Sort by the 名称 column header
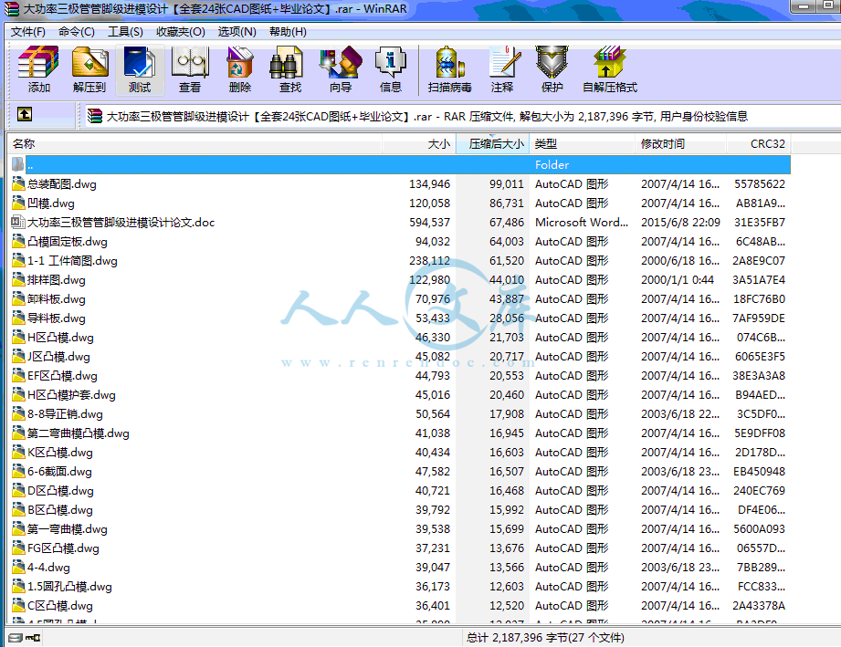The width and height of the screenshot is (841, 647). (x=194, y=143)
